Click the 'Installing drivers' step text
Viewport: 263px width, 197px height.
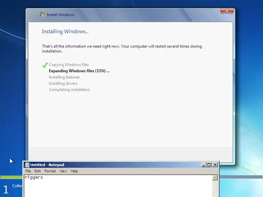pos(63,83)
